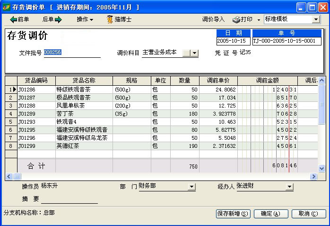Viewport: 330px width, 226px height.
Task: Go to previous document with 前单 arrow
Action: point(19,19)
